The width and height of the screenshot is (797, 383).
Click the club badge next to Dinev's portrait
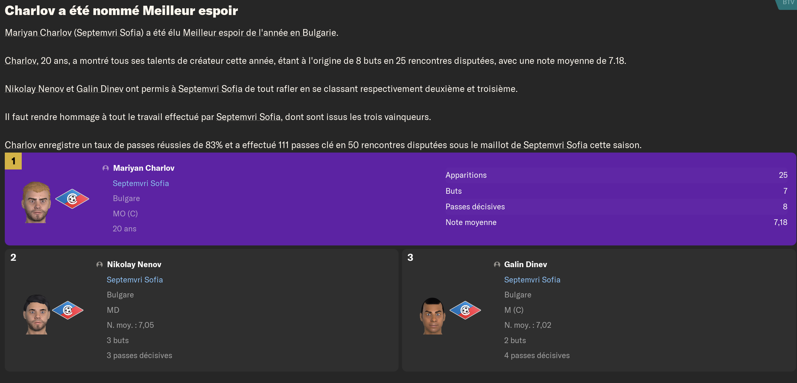465,310
